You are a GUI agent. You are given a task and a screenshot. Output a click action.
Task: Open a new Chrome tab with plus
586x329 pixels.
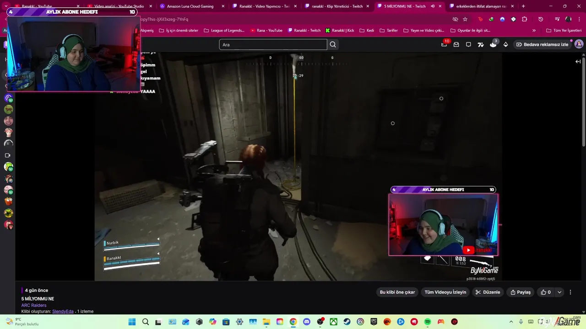pyautogui.click(x=523, y=6)
